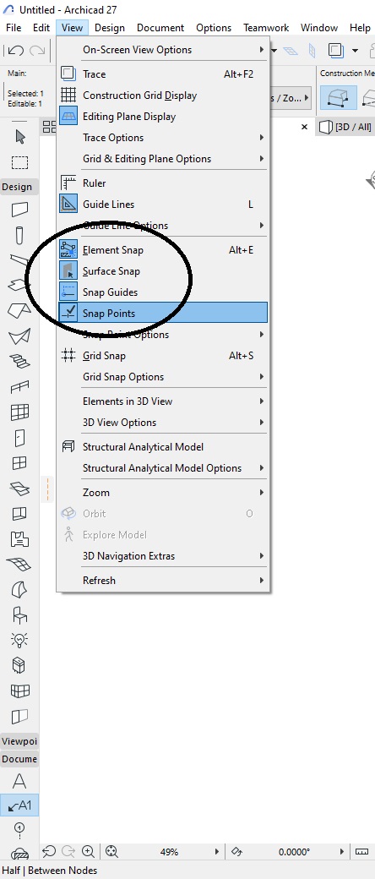375x879 pixels.
Task: Select the Text tool
Action: 19,781
